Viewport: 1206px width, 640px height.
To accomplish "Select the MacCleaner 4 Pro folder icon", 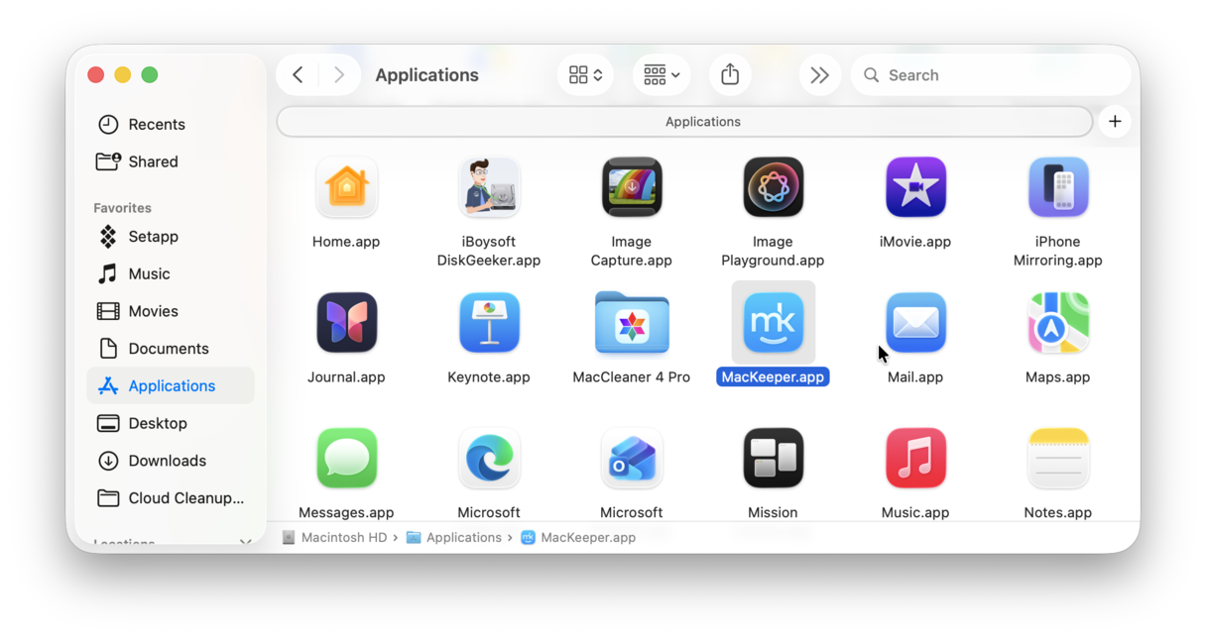I will tap(632, 323).
